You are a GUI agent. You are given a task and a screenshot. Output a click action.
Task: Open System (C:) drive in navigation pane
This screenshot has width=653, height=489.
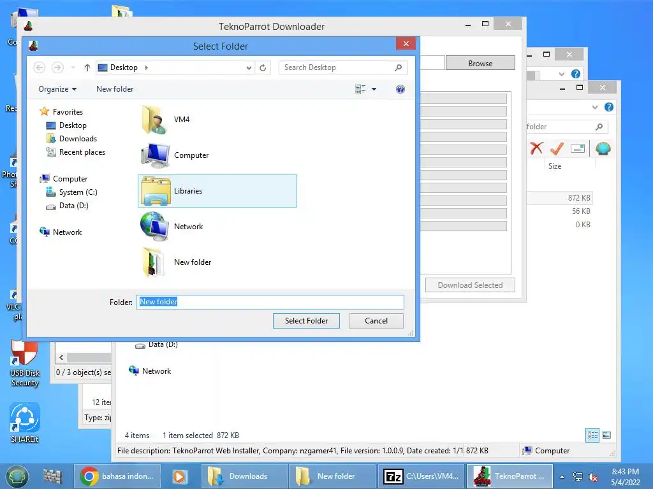tap(71, 192)
